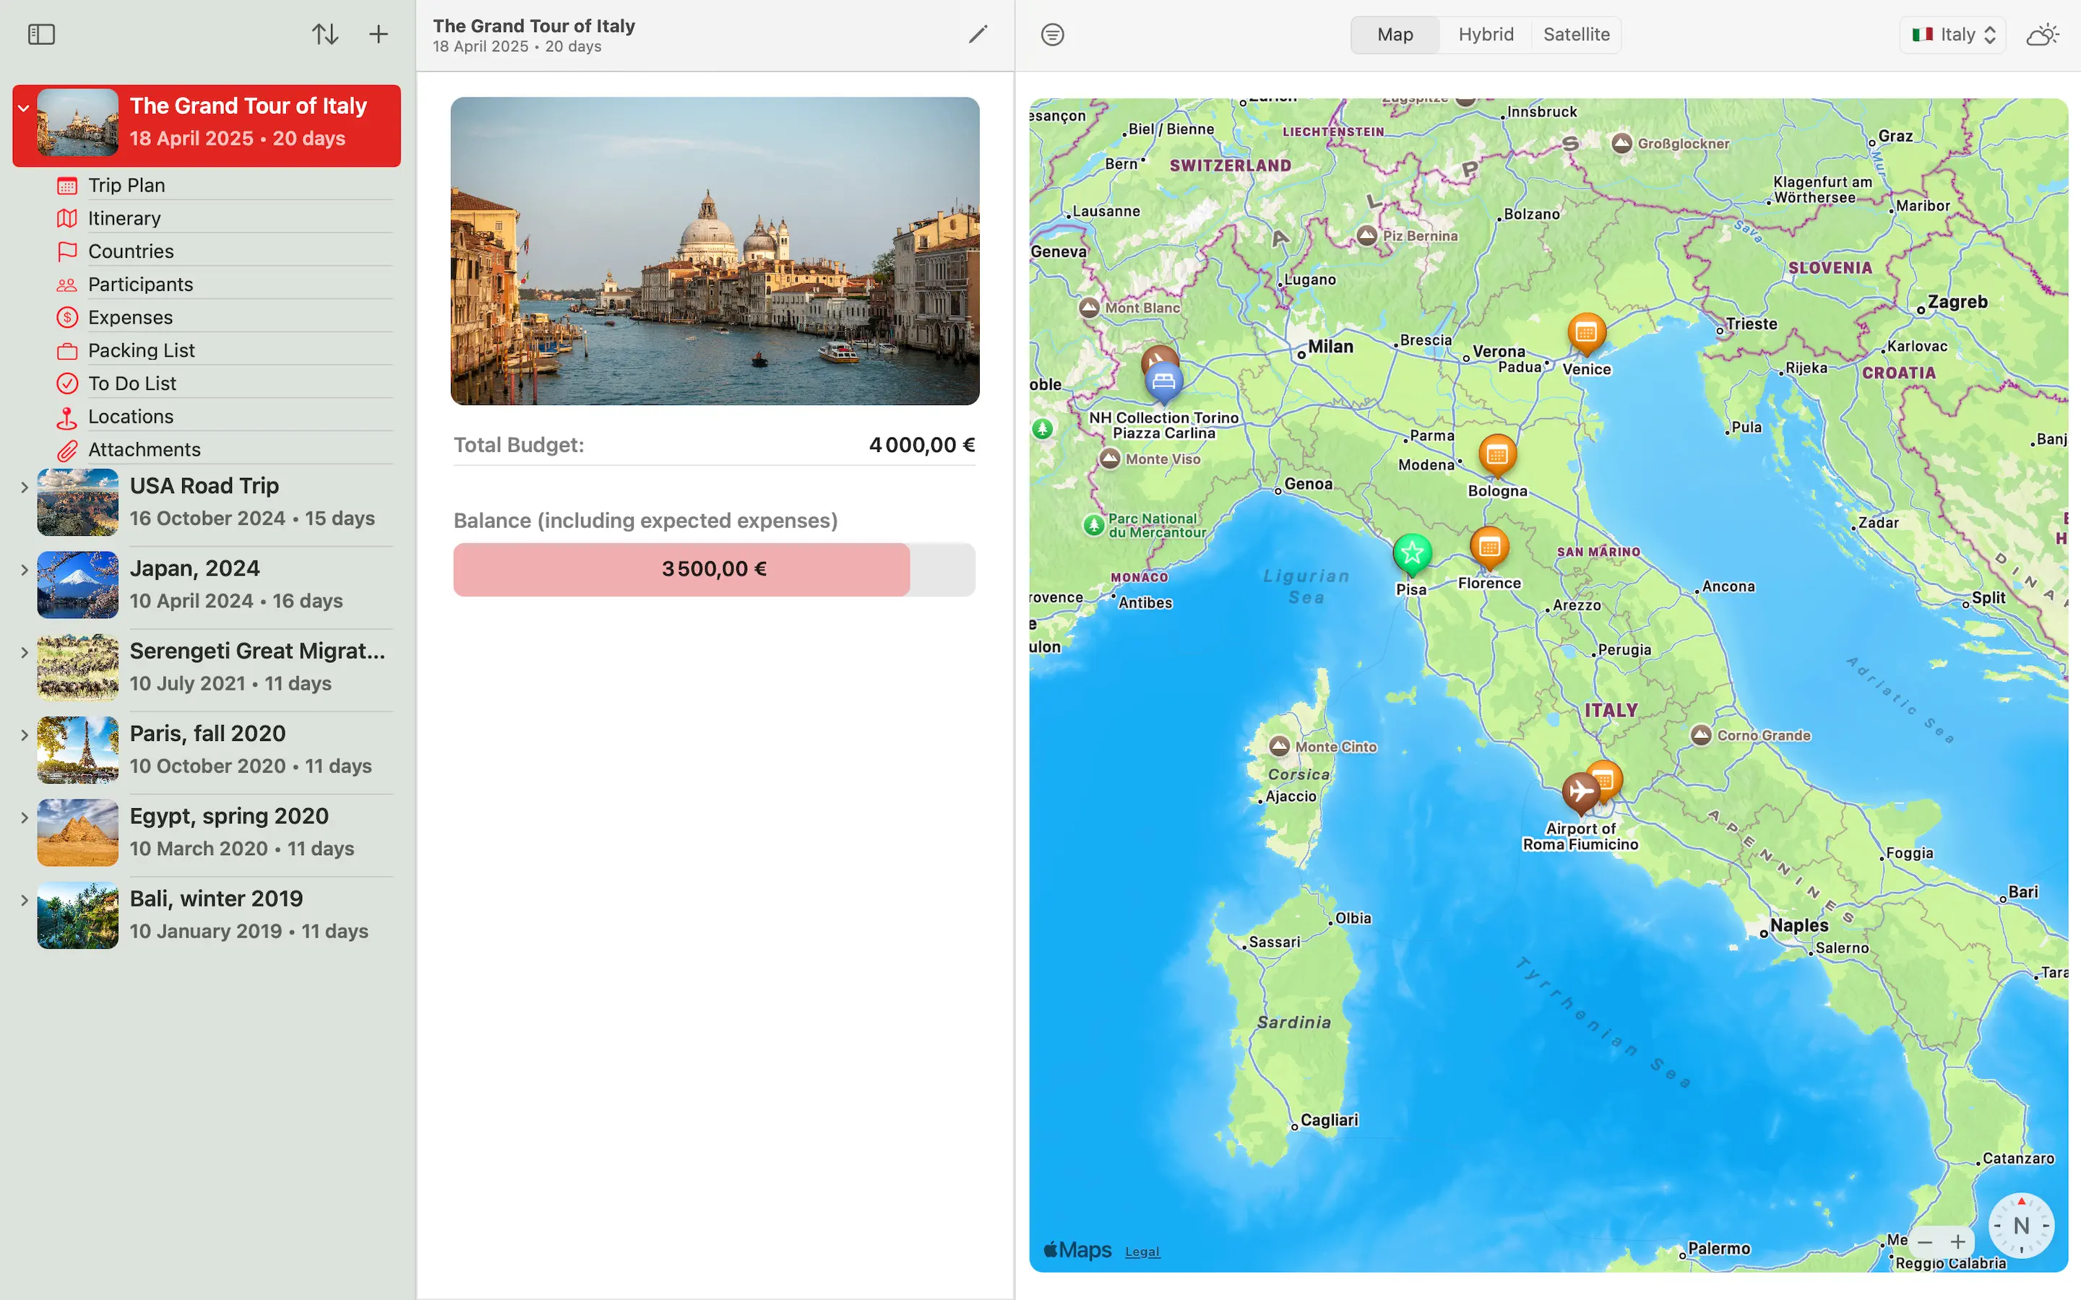
Task: Toggle the sidebar visibility icon
Action: (41, 35)
